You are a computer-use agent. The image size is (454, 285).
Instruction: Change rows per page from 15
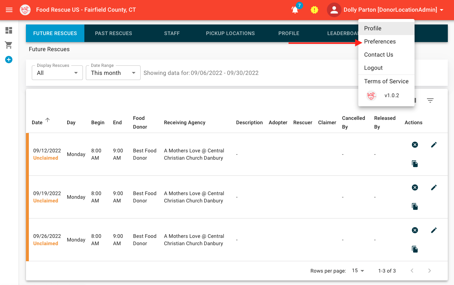point(358,271)
